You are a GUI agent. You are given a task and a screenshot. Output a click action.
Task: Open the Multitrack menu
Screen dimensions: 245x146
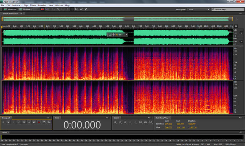tap(17, 5)
